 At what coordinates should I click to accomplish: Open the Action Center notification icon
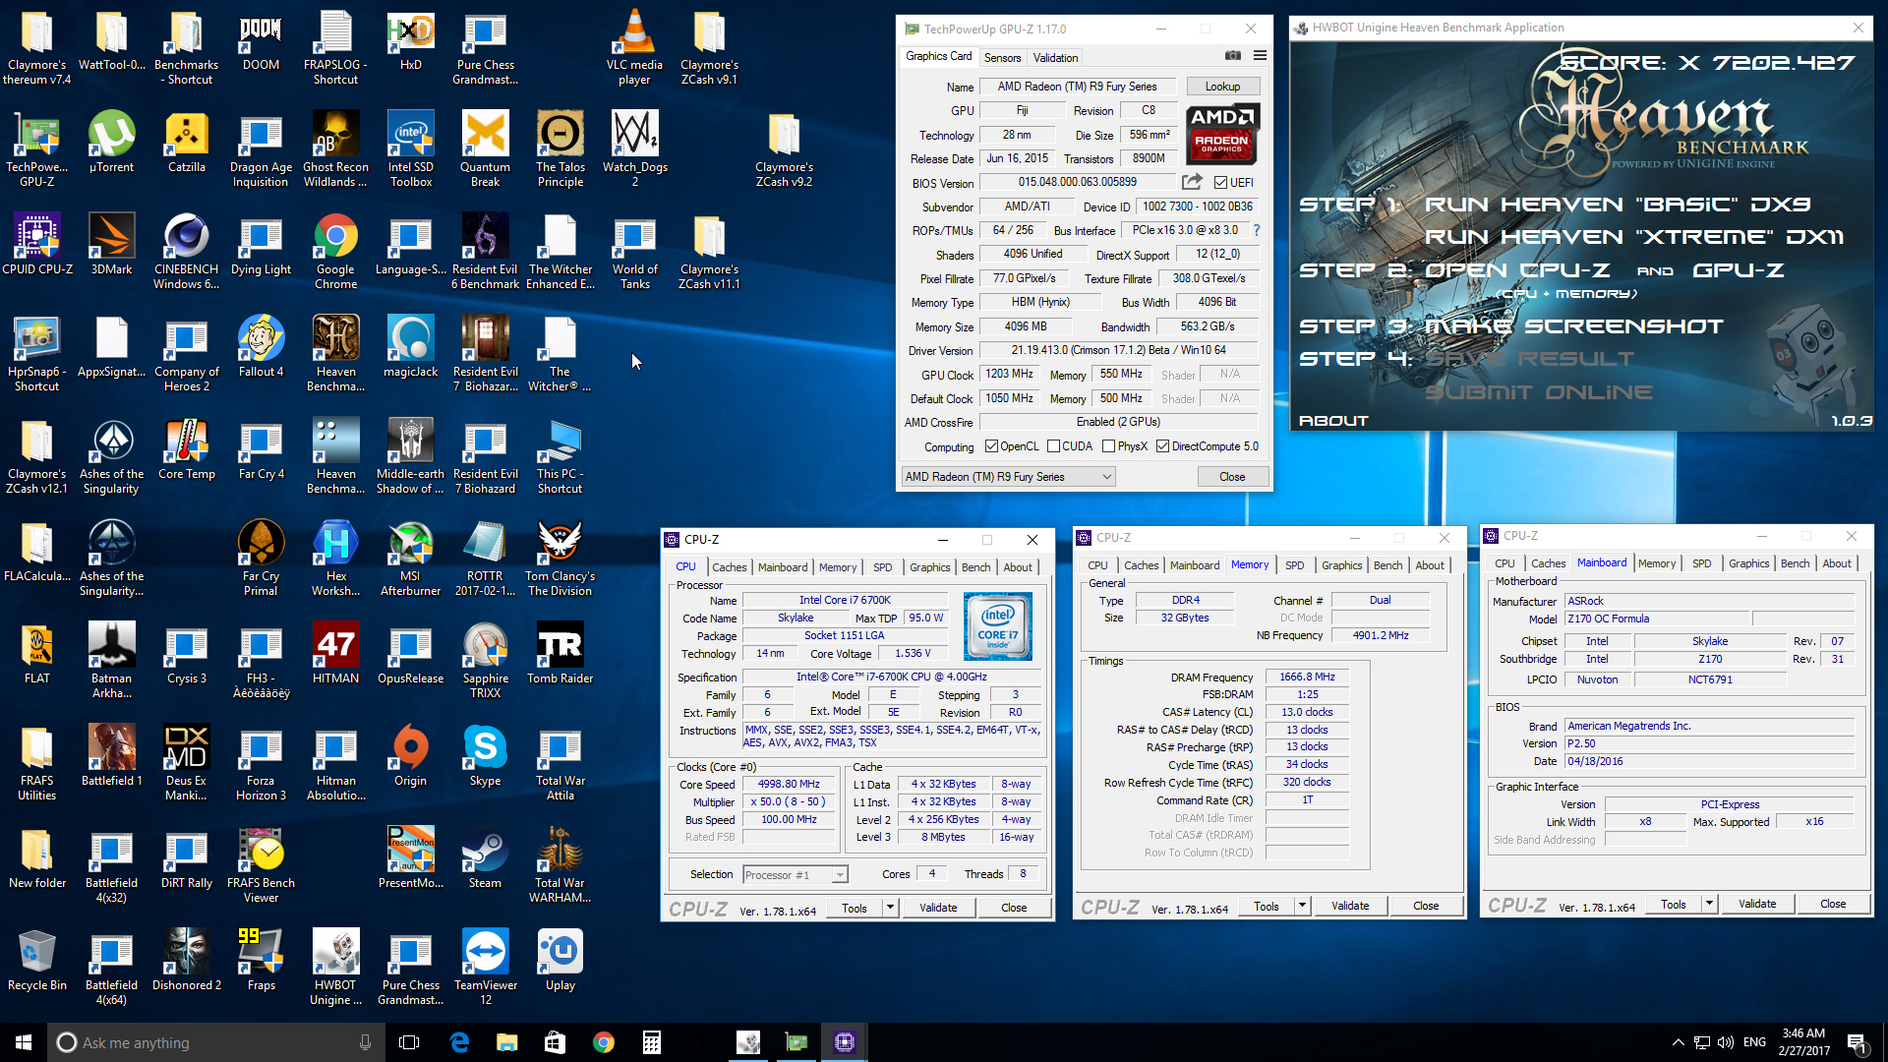(x=1858, y=1042)
